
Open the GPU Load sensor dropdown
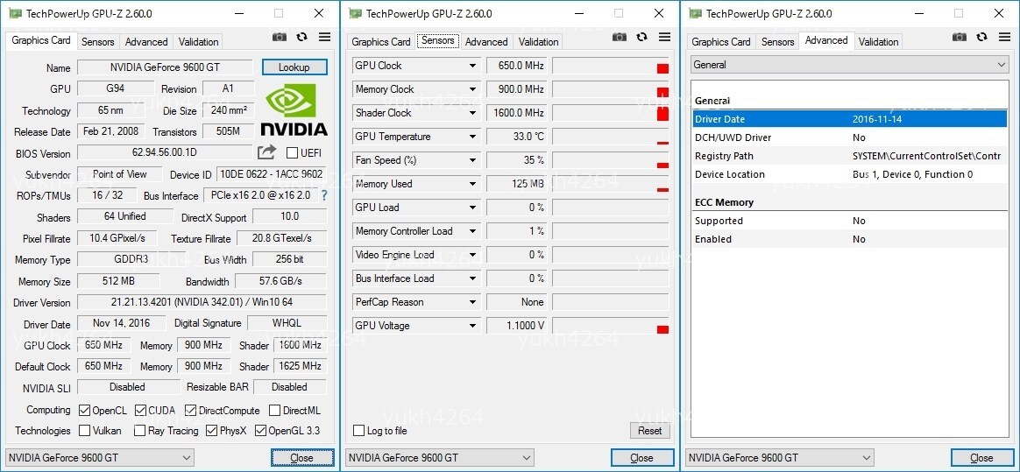coord(473,208)
